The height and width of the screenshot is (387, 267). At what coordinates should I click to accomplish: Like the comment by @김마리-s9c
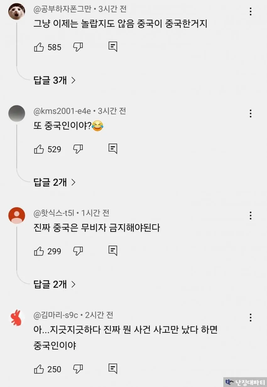tap(39, 369)
